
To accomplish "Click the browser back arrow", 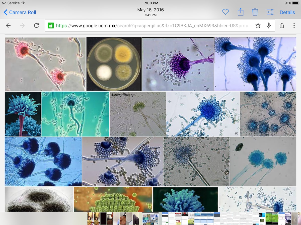I will (x=8, y=25).
